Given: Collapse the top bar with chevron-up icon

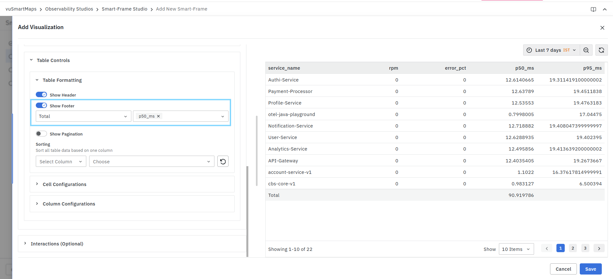Looking at the screenshot, I should pyautogui.click(x=605, y=9).
